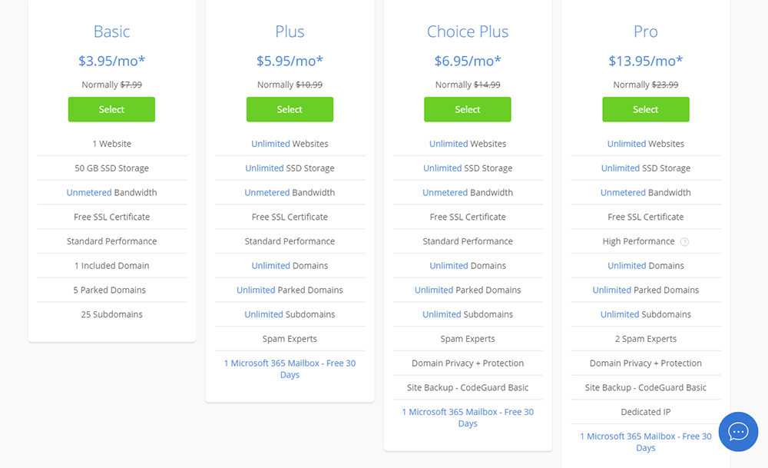This screenshot has width=768, height=468.
Task: Pick the Pro plan Select button
Action: click(x=646, y=109)
